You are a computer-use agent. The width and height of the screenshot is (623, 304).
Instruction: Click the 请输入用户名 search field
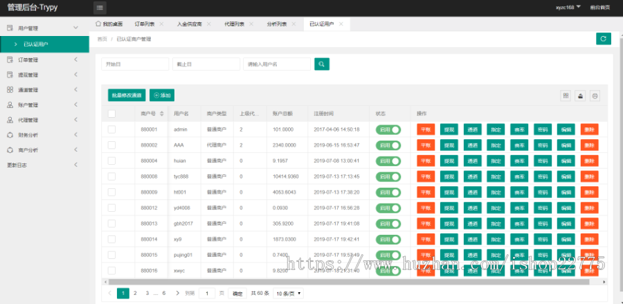[x=277, y=64]
